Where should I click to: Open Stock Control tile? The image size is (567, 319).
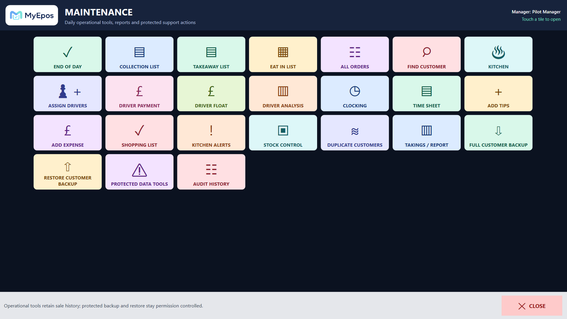pyautogui.click(x=283, y=133)
